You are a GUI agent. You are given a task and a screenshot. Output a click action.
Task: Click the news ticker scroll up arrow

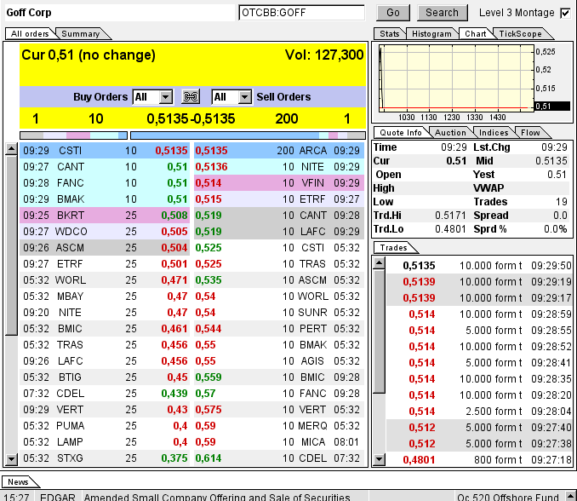click(570, 496)
